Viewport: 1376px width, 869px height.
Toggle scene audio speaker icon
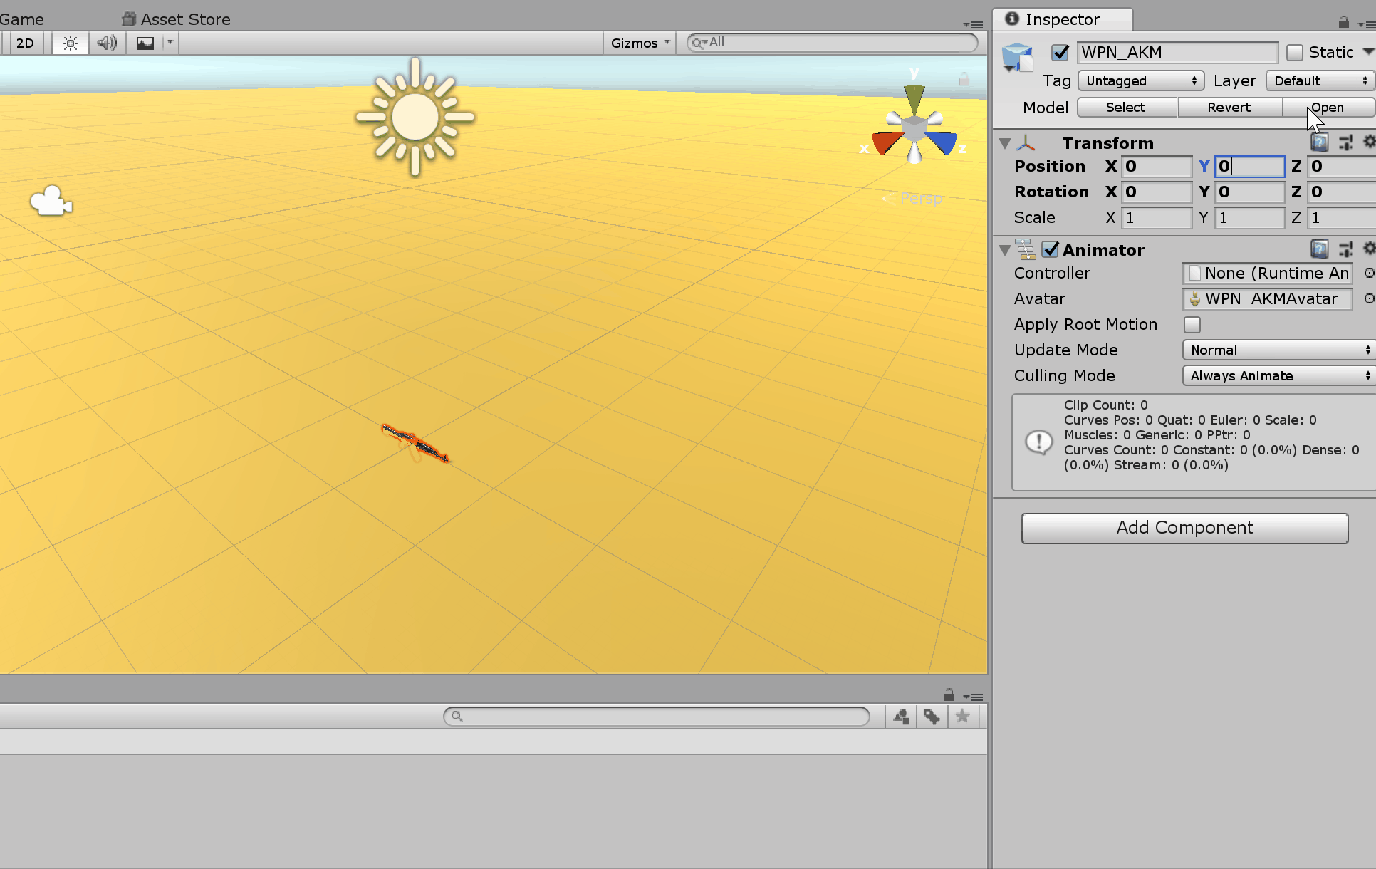[x=107, y=43]
